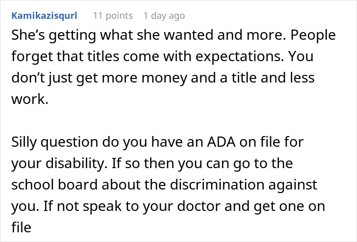The width and height of the screenshot is (357, 242).
Task: Click the word work. ending the first paragraph
Action: [30, 99]
